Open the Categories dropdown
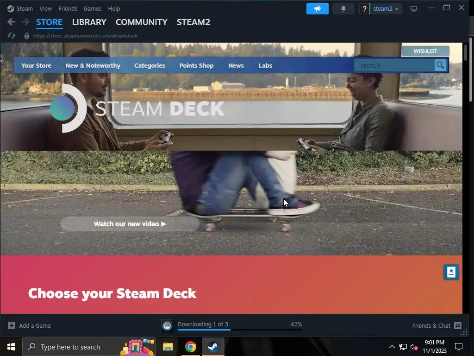Screen dimensions: 474x356 coord(150,65)
